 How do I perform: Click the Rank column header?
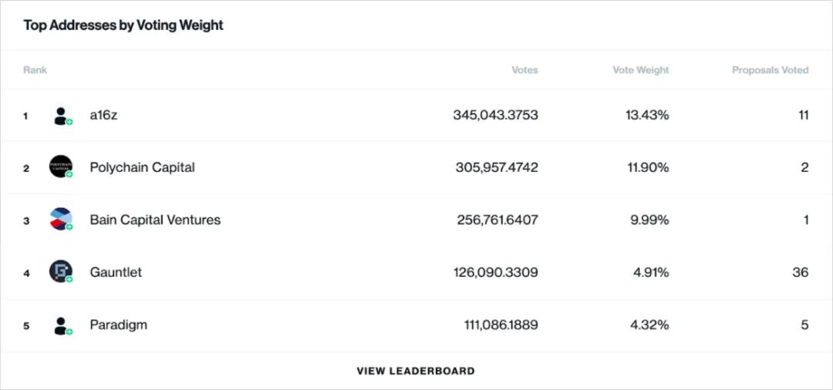point(35,70)
